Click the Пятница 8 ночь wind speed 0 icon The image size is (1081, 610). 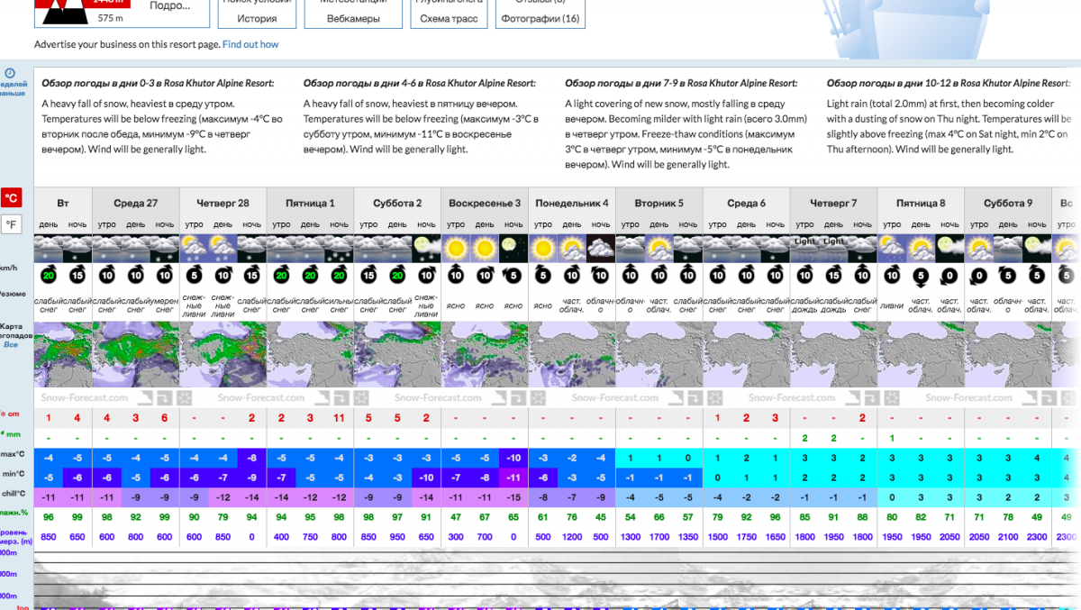(949, 276)
